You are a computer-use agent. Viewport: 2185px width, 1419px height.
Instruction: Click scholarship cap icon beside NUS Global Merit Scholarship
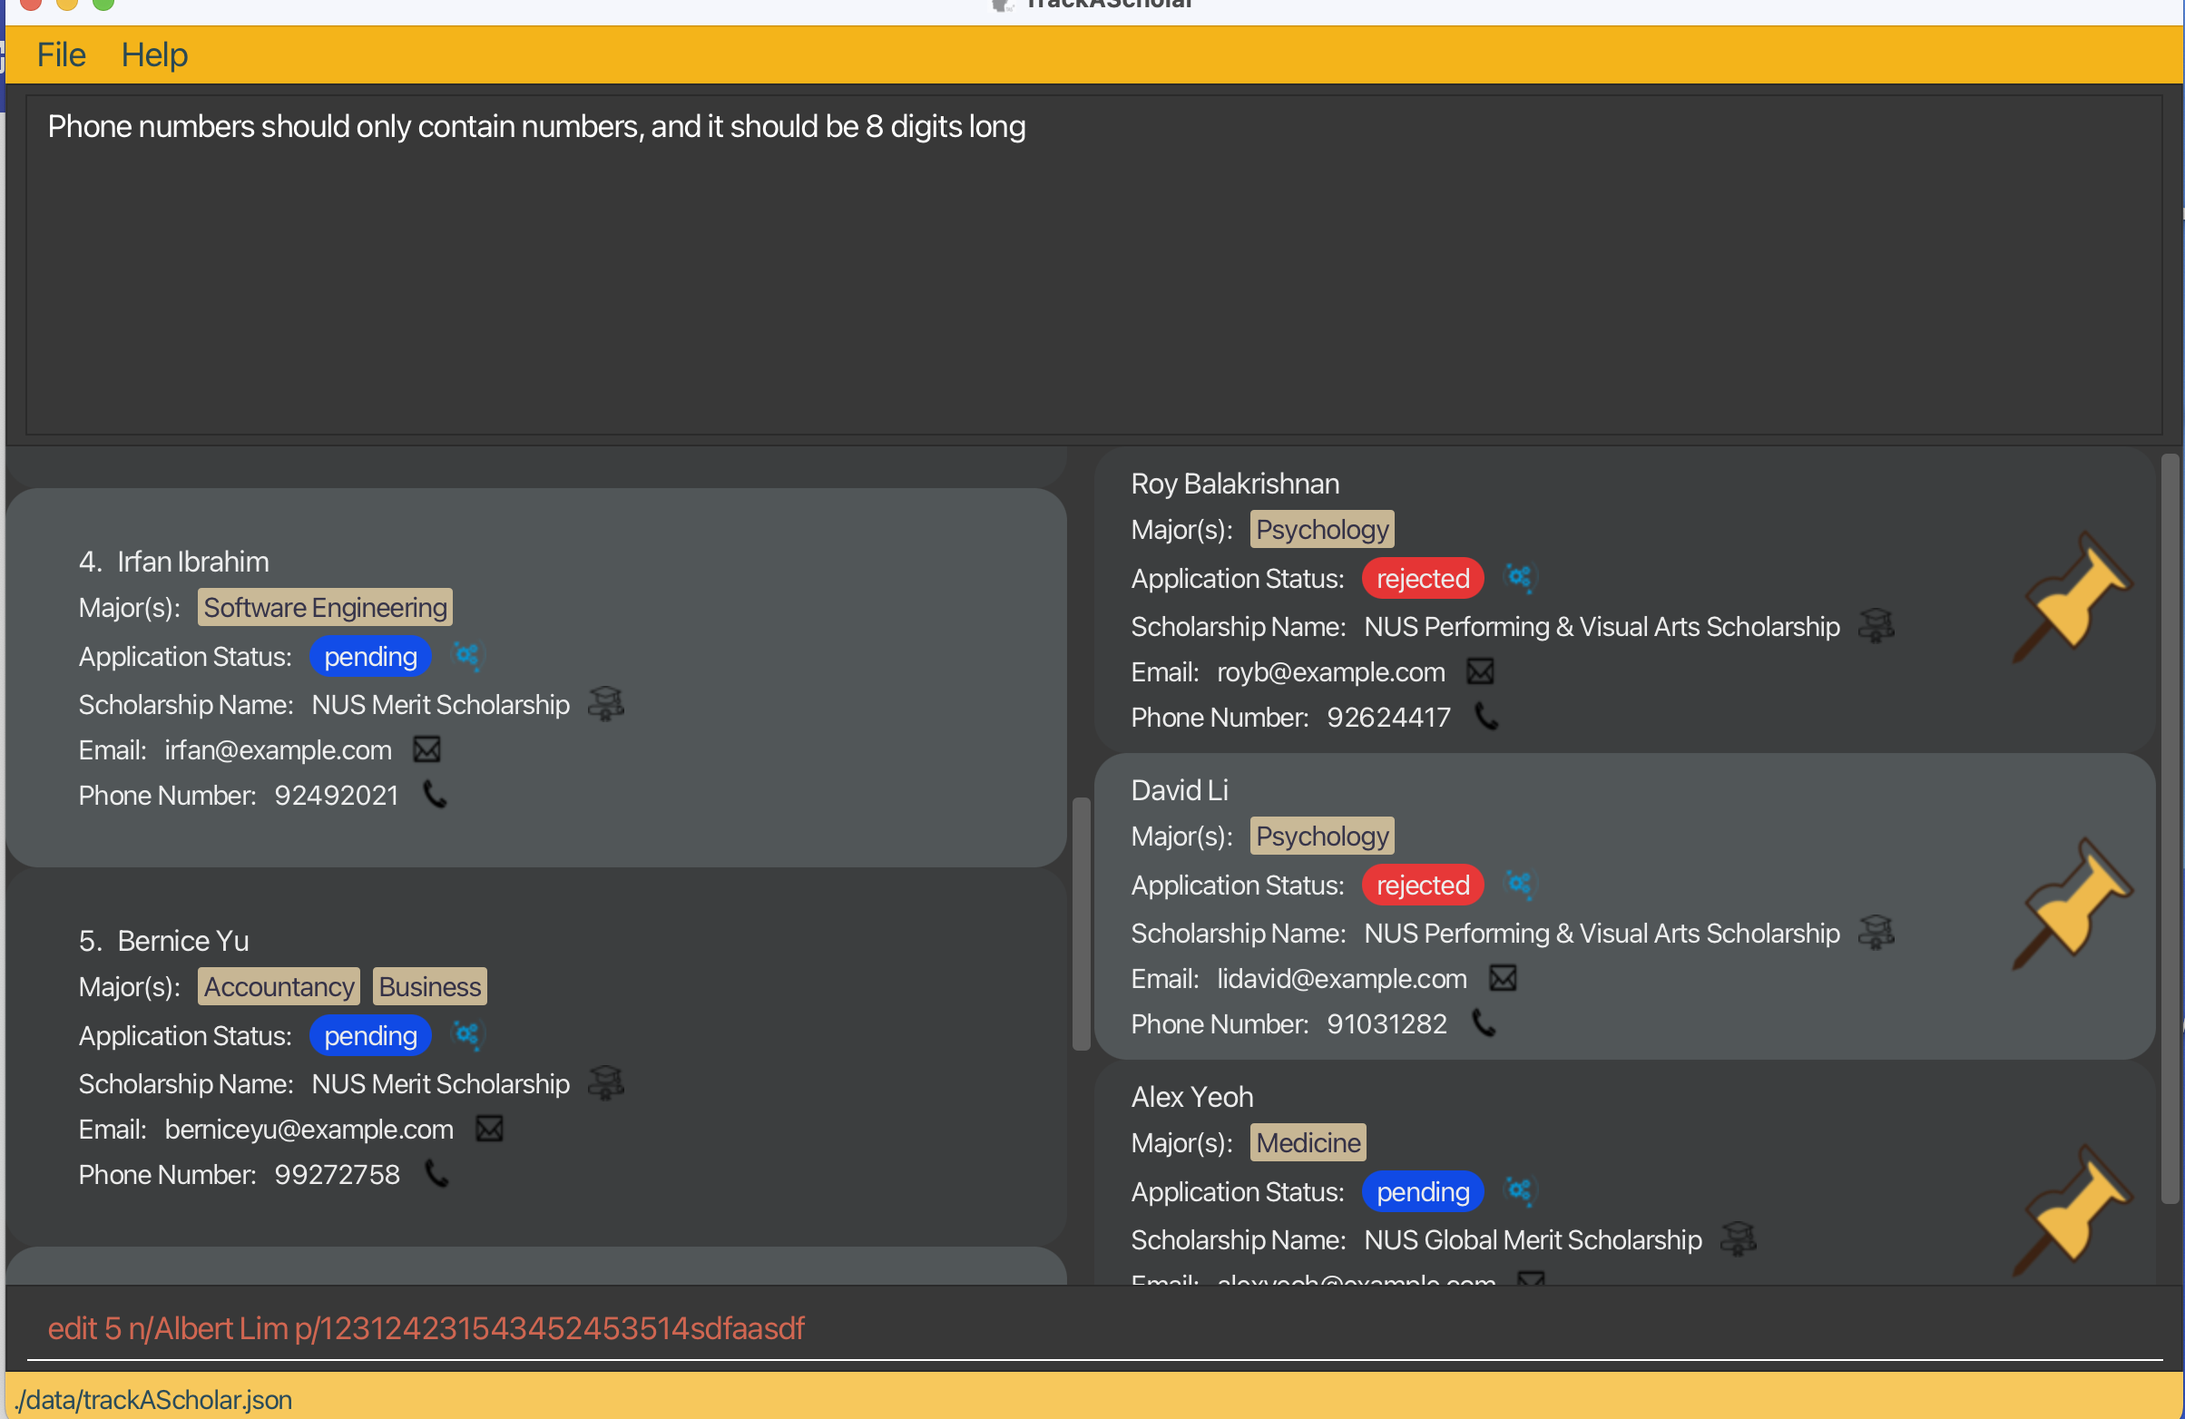(1738, 1239)
